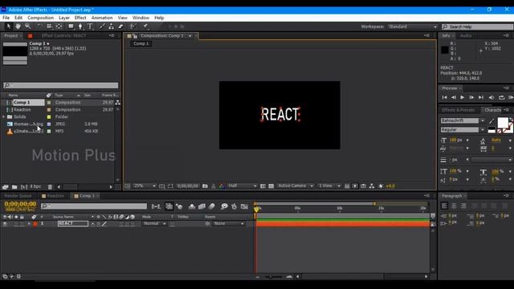Viewport: 514px width, 289px height.
Task: Take snapshot with camera icon in viewer
Action: [x=205, y=186]
